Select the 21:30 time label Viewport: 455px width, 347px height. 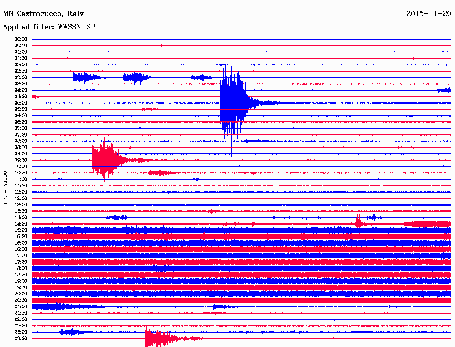tap(21, 313)
